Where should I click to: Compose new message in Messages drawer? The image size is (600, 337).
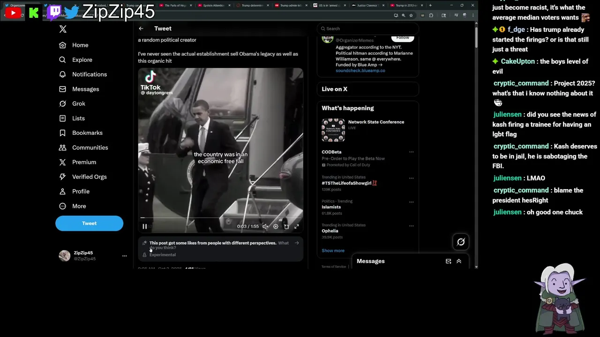coord(448,261)
